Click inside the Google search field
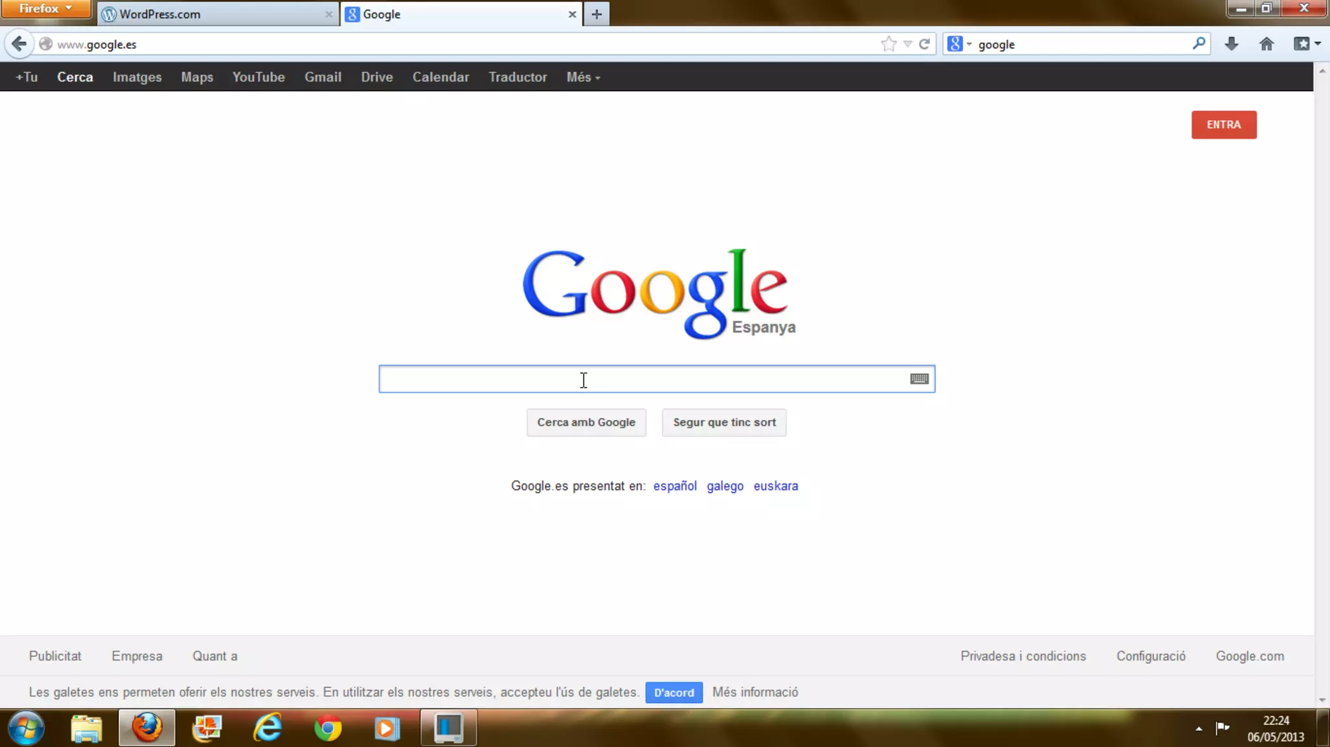 click(643, 379)
